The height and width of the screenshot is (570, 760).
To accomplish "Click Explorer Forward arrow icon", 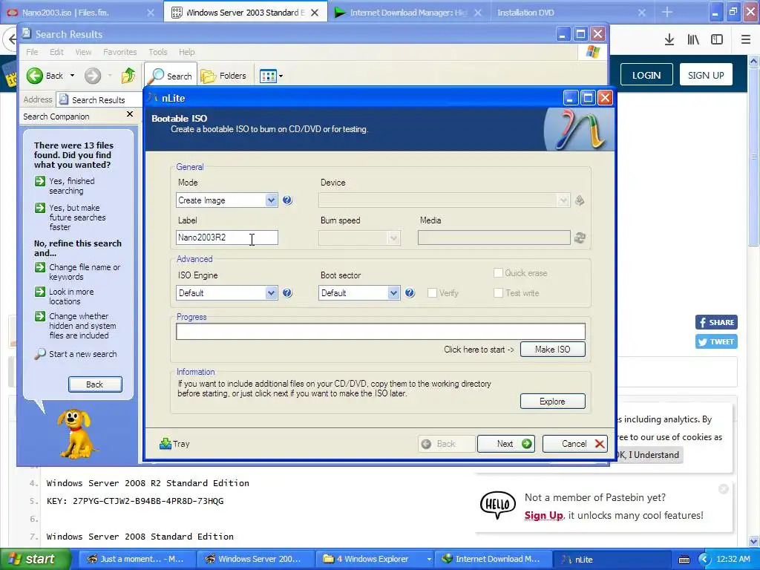I will [93, 76].
